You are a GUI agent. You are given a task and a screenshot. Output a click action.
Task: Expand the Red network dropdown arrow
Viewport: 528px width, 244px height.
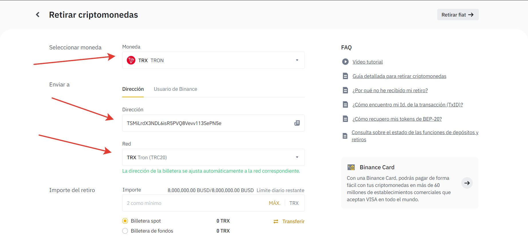tap(297, 157)
